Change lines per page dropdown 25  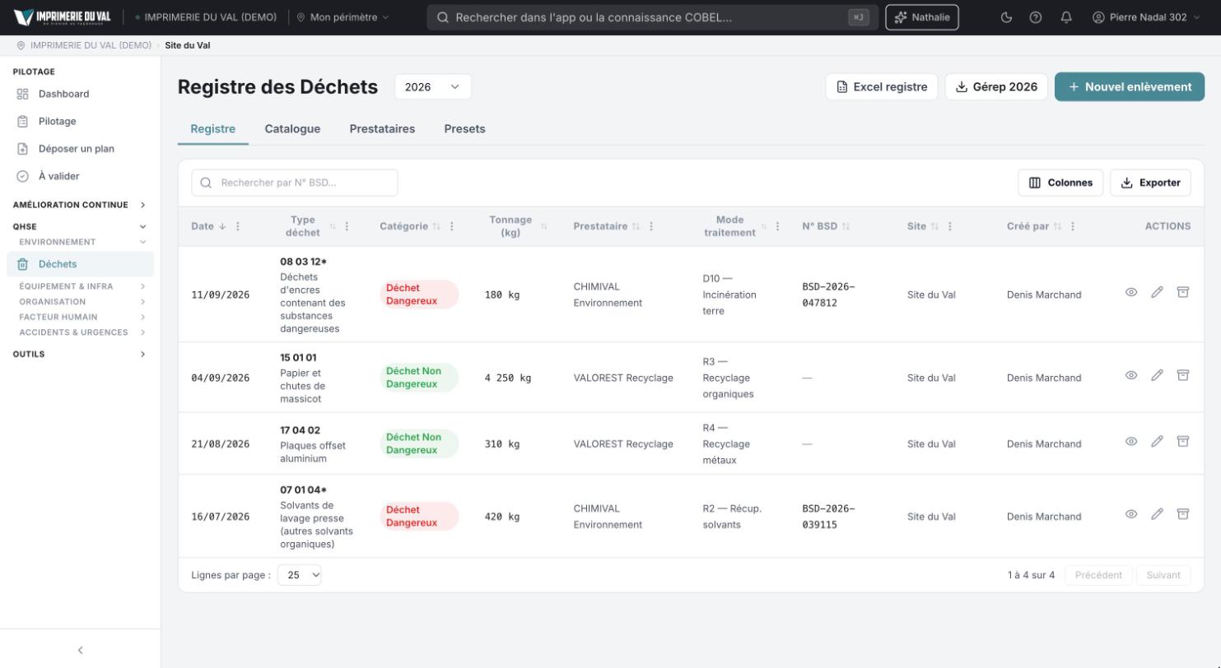(x=300, y=575)
